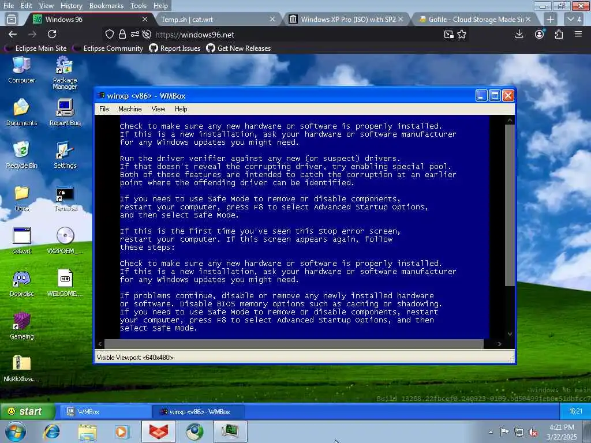Open File Explorer from the taskbar

pos(87,431)
